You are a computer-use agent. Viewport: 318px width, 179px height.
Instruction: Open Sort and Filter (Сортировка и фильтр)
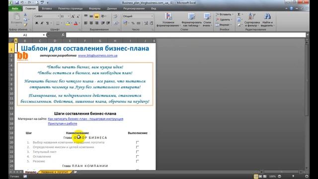tap(252, 20)
